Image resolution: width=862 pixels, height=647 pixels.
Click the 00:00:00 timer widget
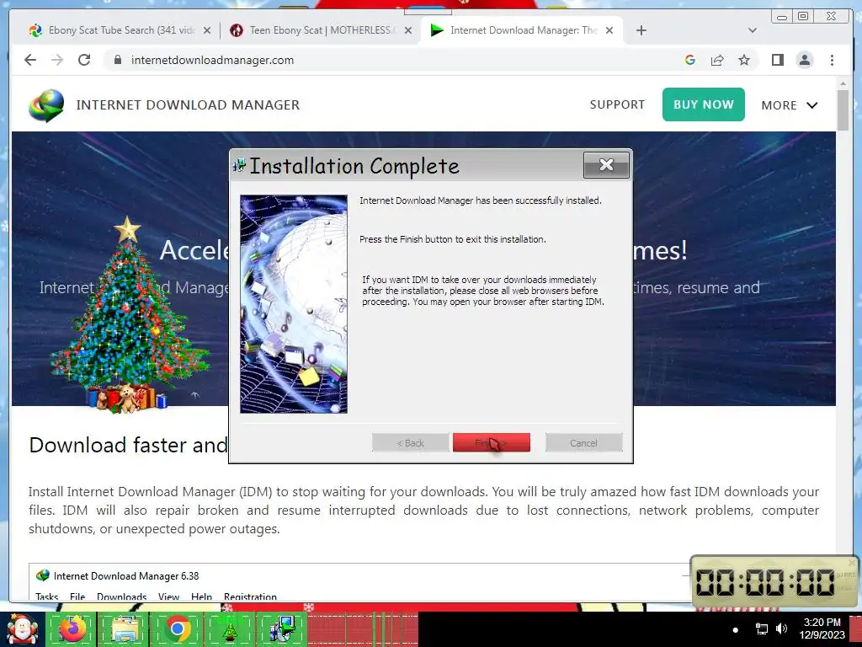click(x=773, y=581)
